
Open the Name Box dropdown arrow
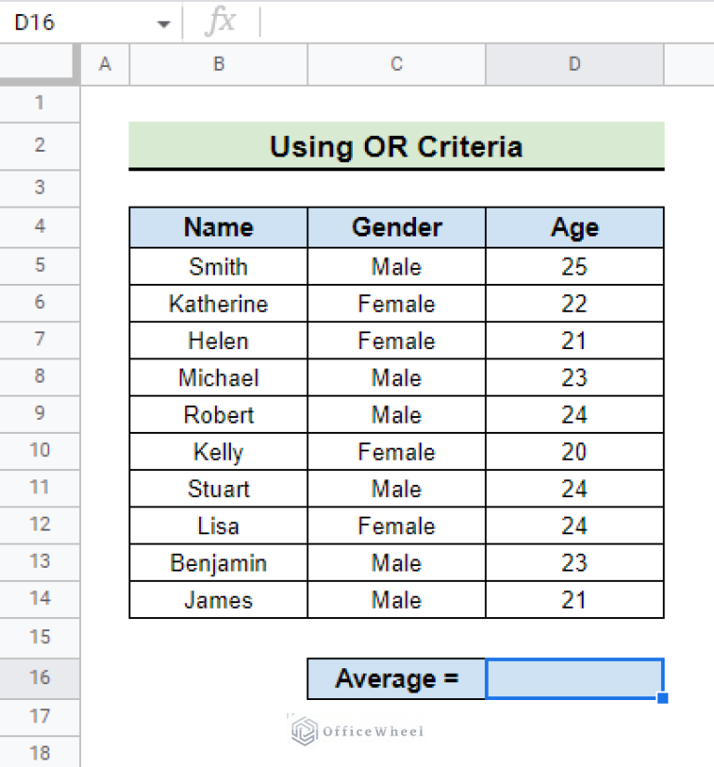164,20
